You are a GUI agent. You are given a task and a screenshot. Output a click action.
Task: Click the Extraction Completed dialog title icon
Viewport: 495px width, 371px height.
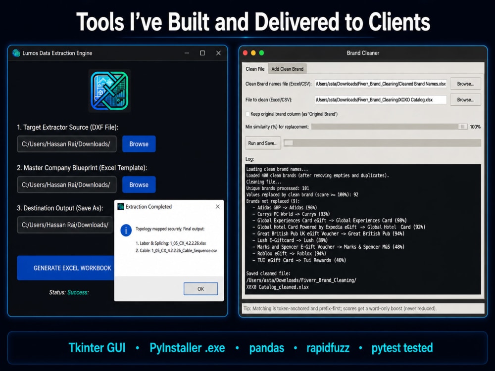pos(121,207)
